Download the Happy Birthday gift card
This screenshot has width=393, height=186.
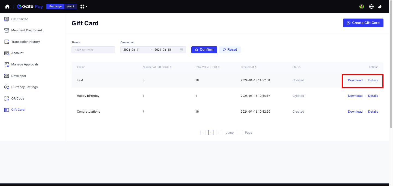(x=355, y=96)
